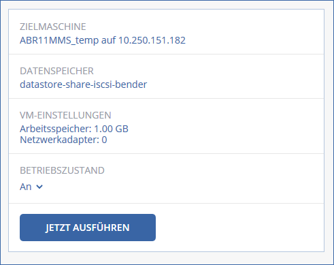Open the Betriebszustand An dropdown
The height and width of the screenshot is (265, 334).
[31, 187]
